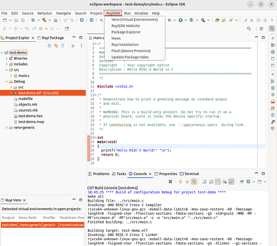Open the Debug launch dropdown arrow

click(174, 20)
